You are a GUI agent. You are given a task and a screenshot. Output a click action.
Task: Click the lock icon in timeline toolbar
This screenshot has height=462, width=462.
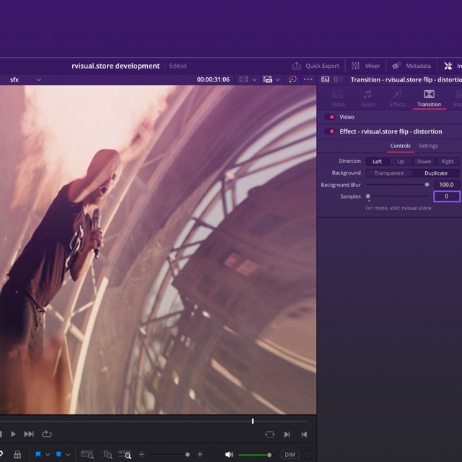click(17, 455)
